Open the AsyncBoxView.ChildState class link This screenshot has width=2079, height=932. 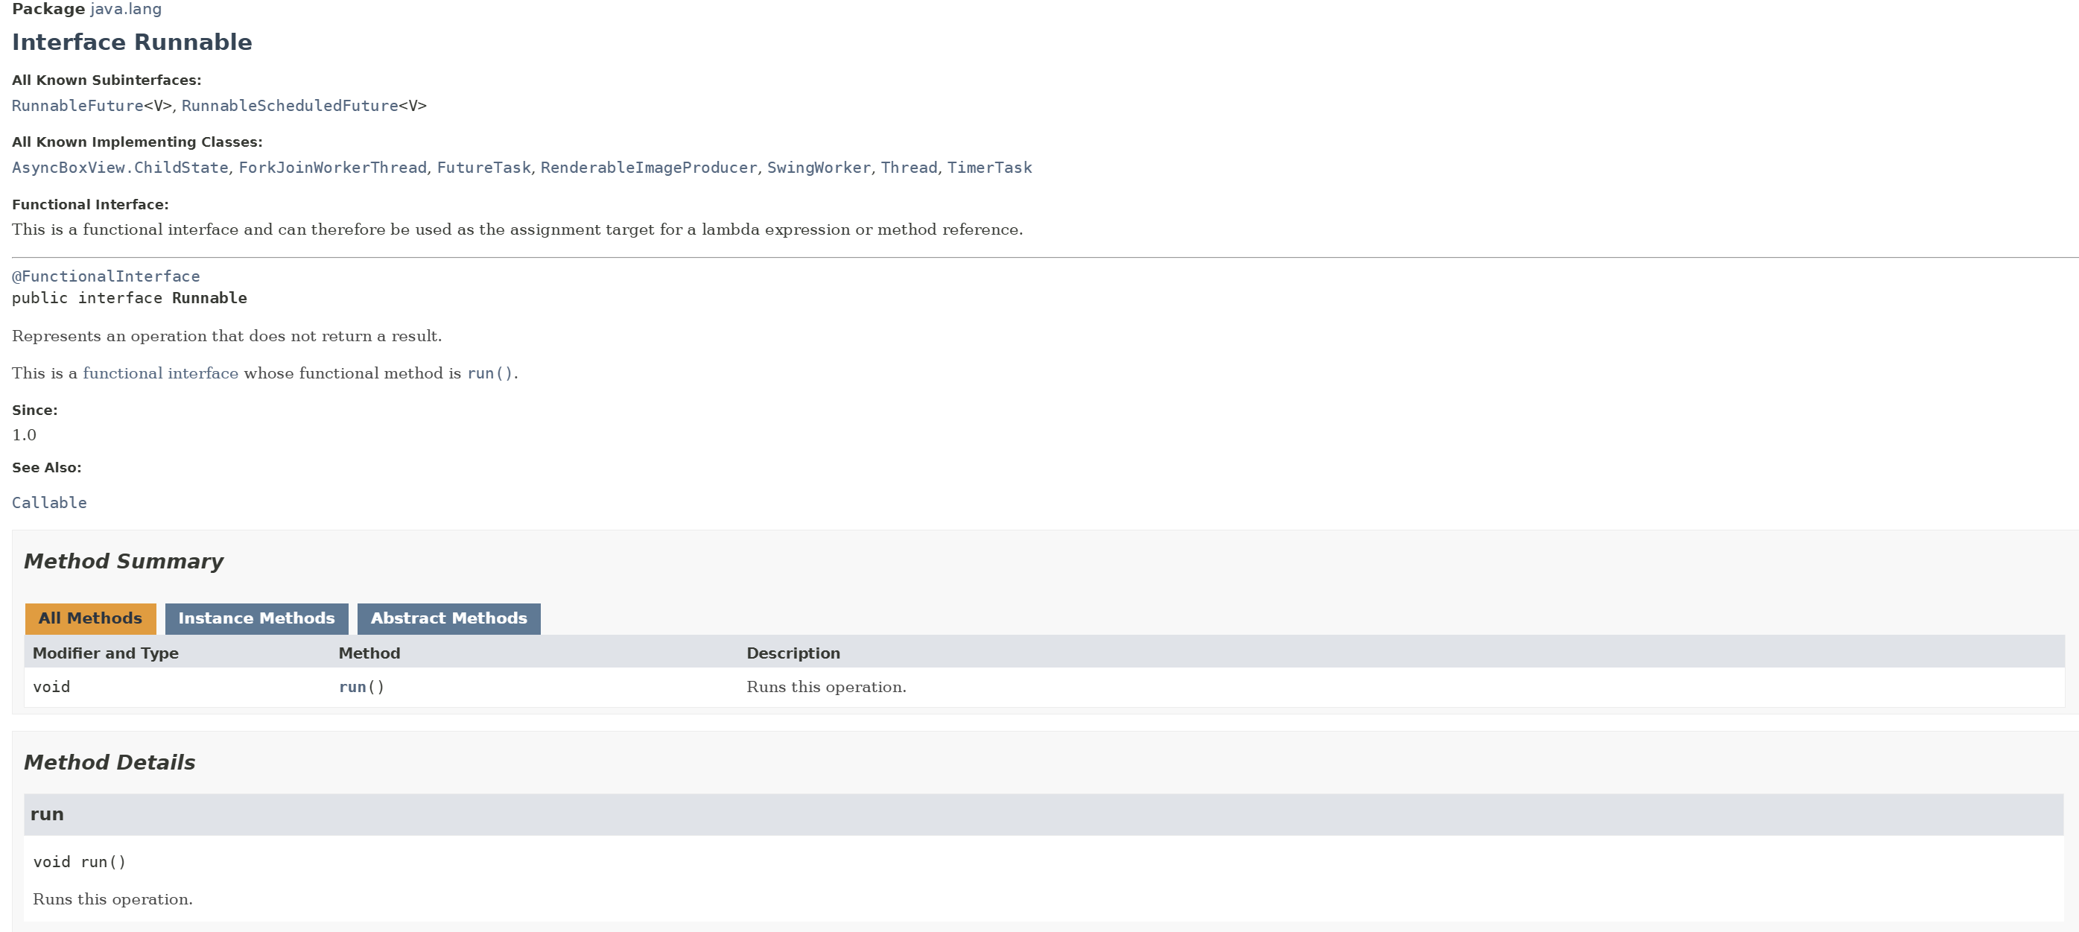coord(120,168)
